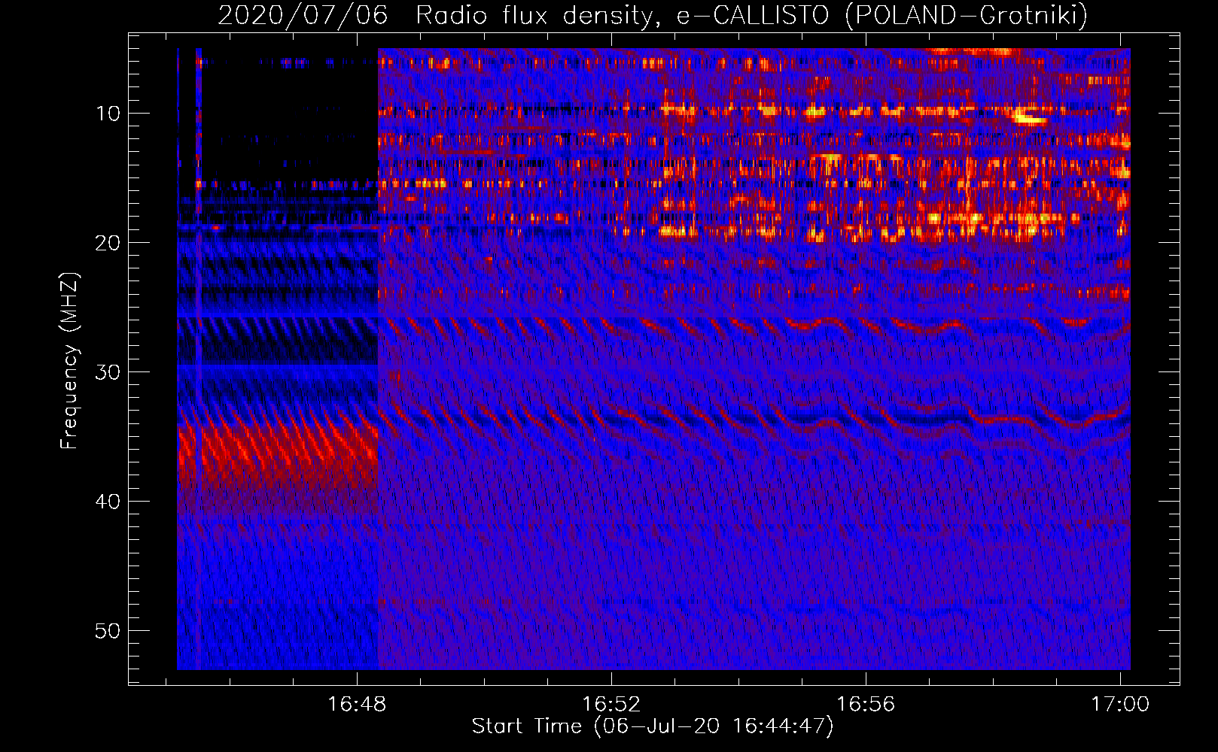The height and width of the screenshot is (752, 1218).
Task: Click the '10' frequency axis label
Action: 108,114
